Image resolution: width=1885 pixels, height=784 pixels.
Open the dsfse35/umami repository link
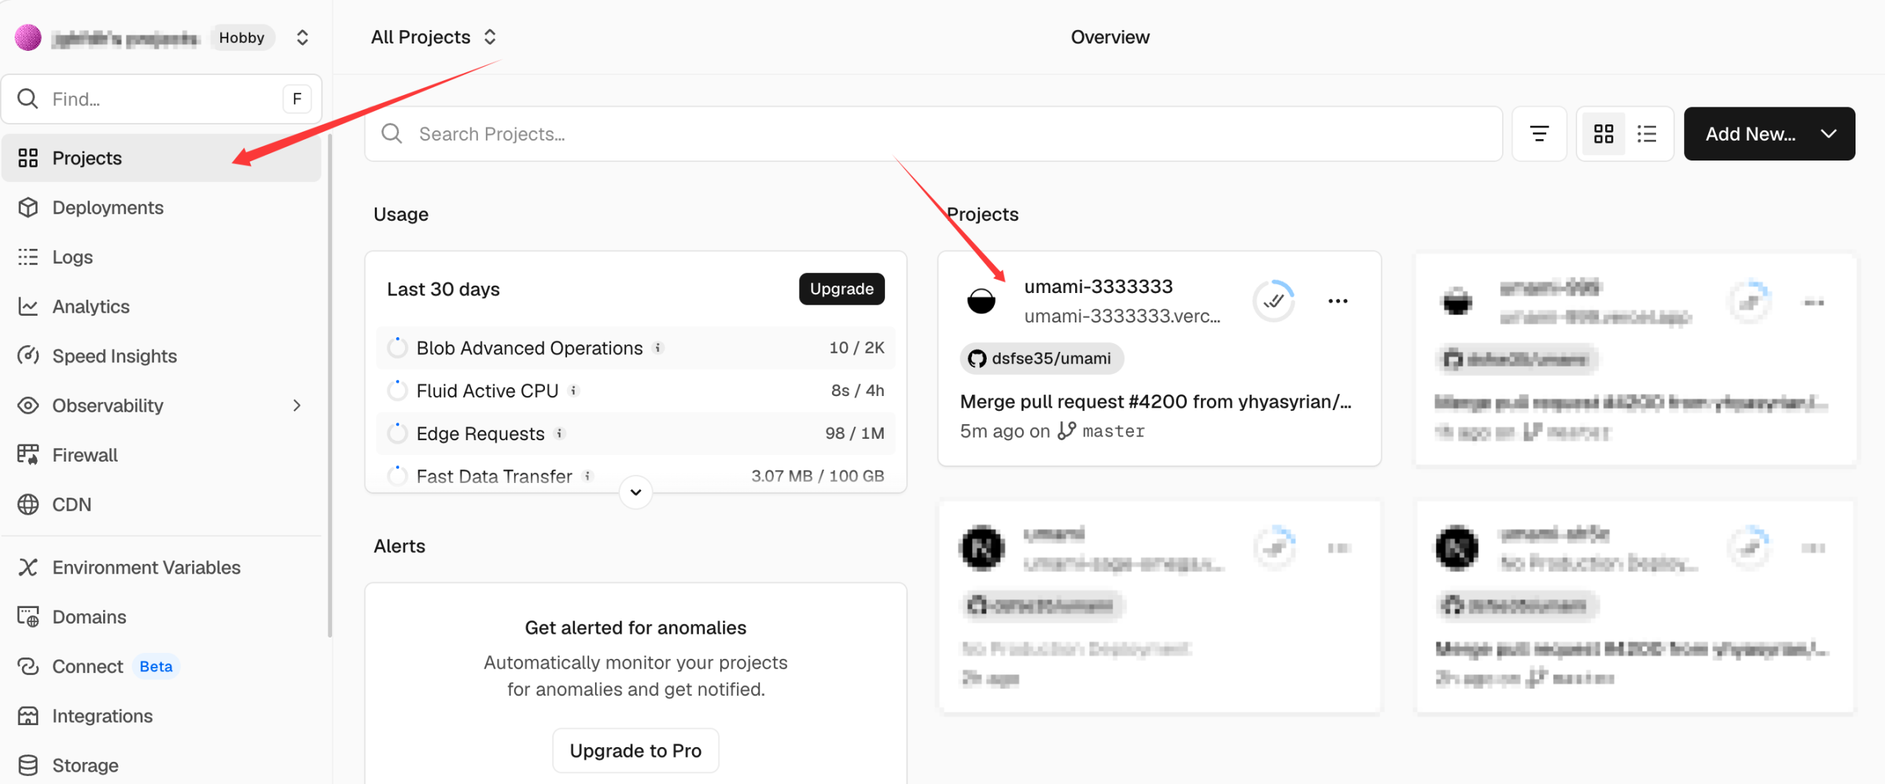tap(1042, 359)
